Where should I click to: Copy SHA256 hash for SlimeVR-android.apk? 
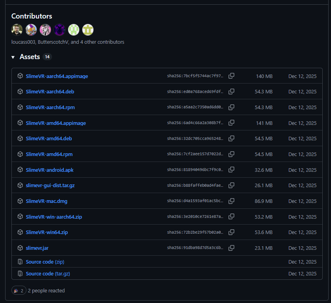pyautogui.click(x=231, y=170)
